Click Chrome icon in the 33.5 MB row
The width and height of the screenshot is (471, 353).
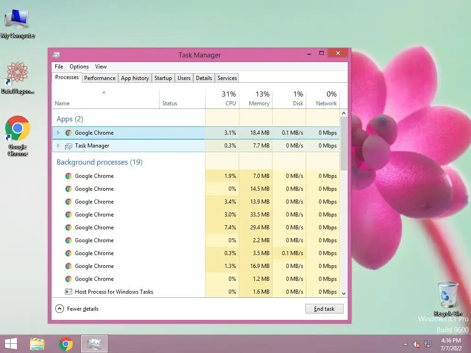[69, 215]
